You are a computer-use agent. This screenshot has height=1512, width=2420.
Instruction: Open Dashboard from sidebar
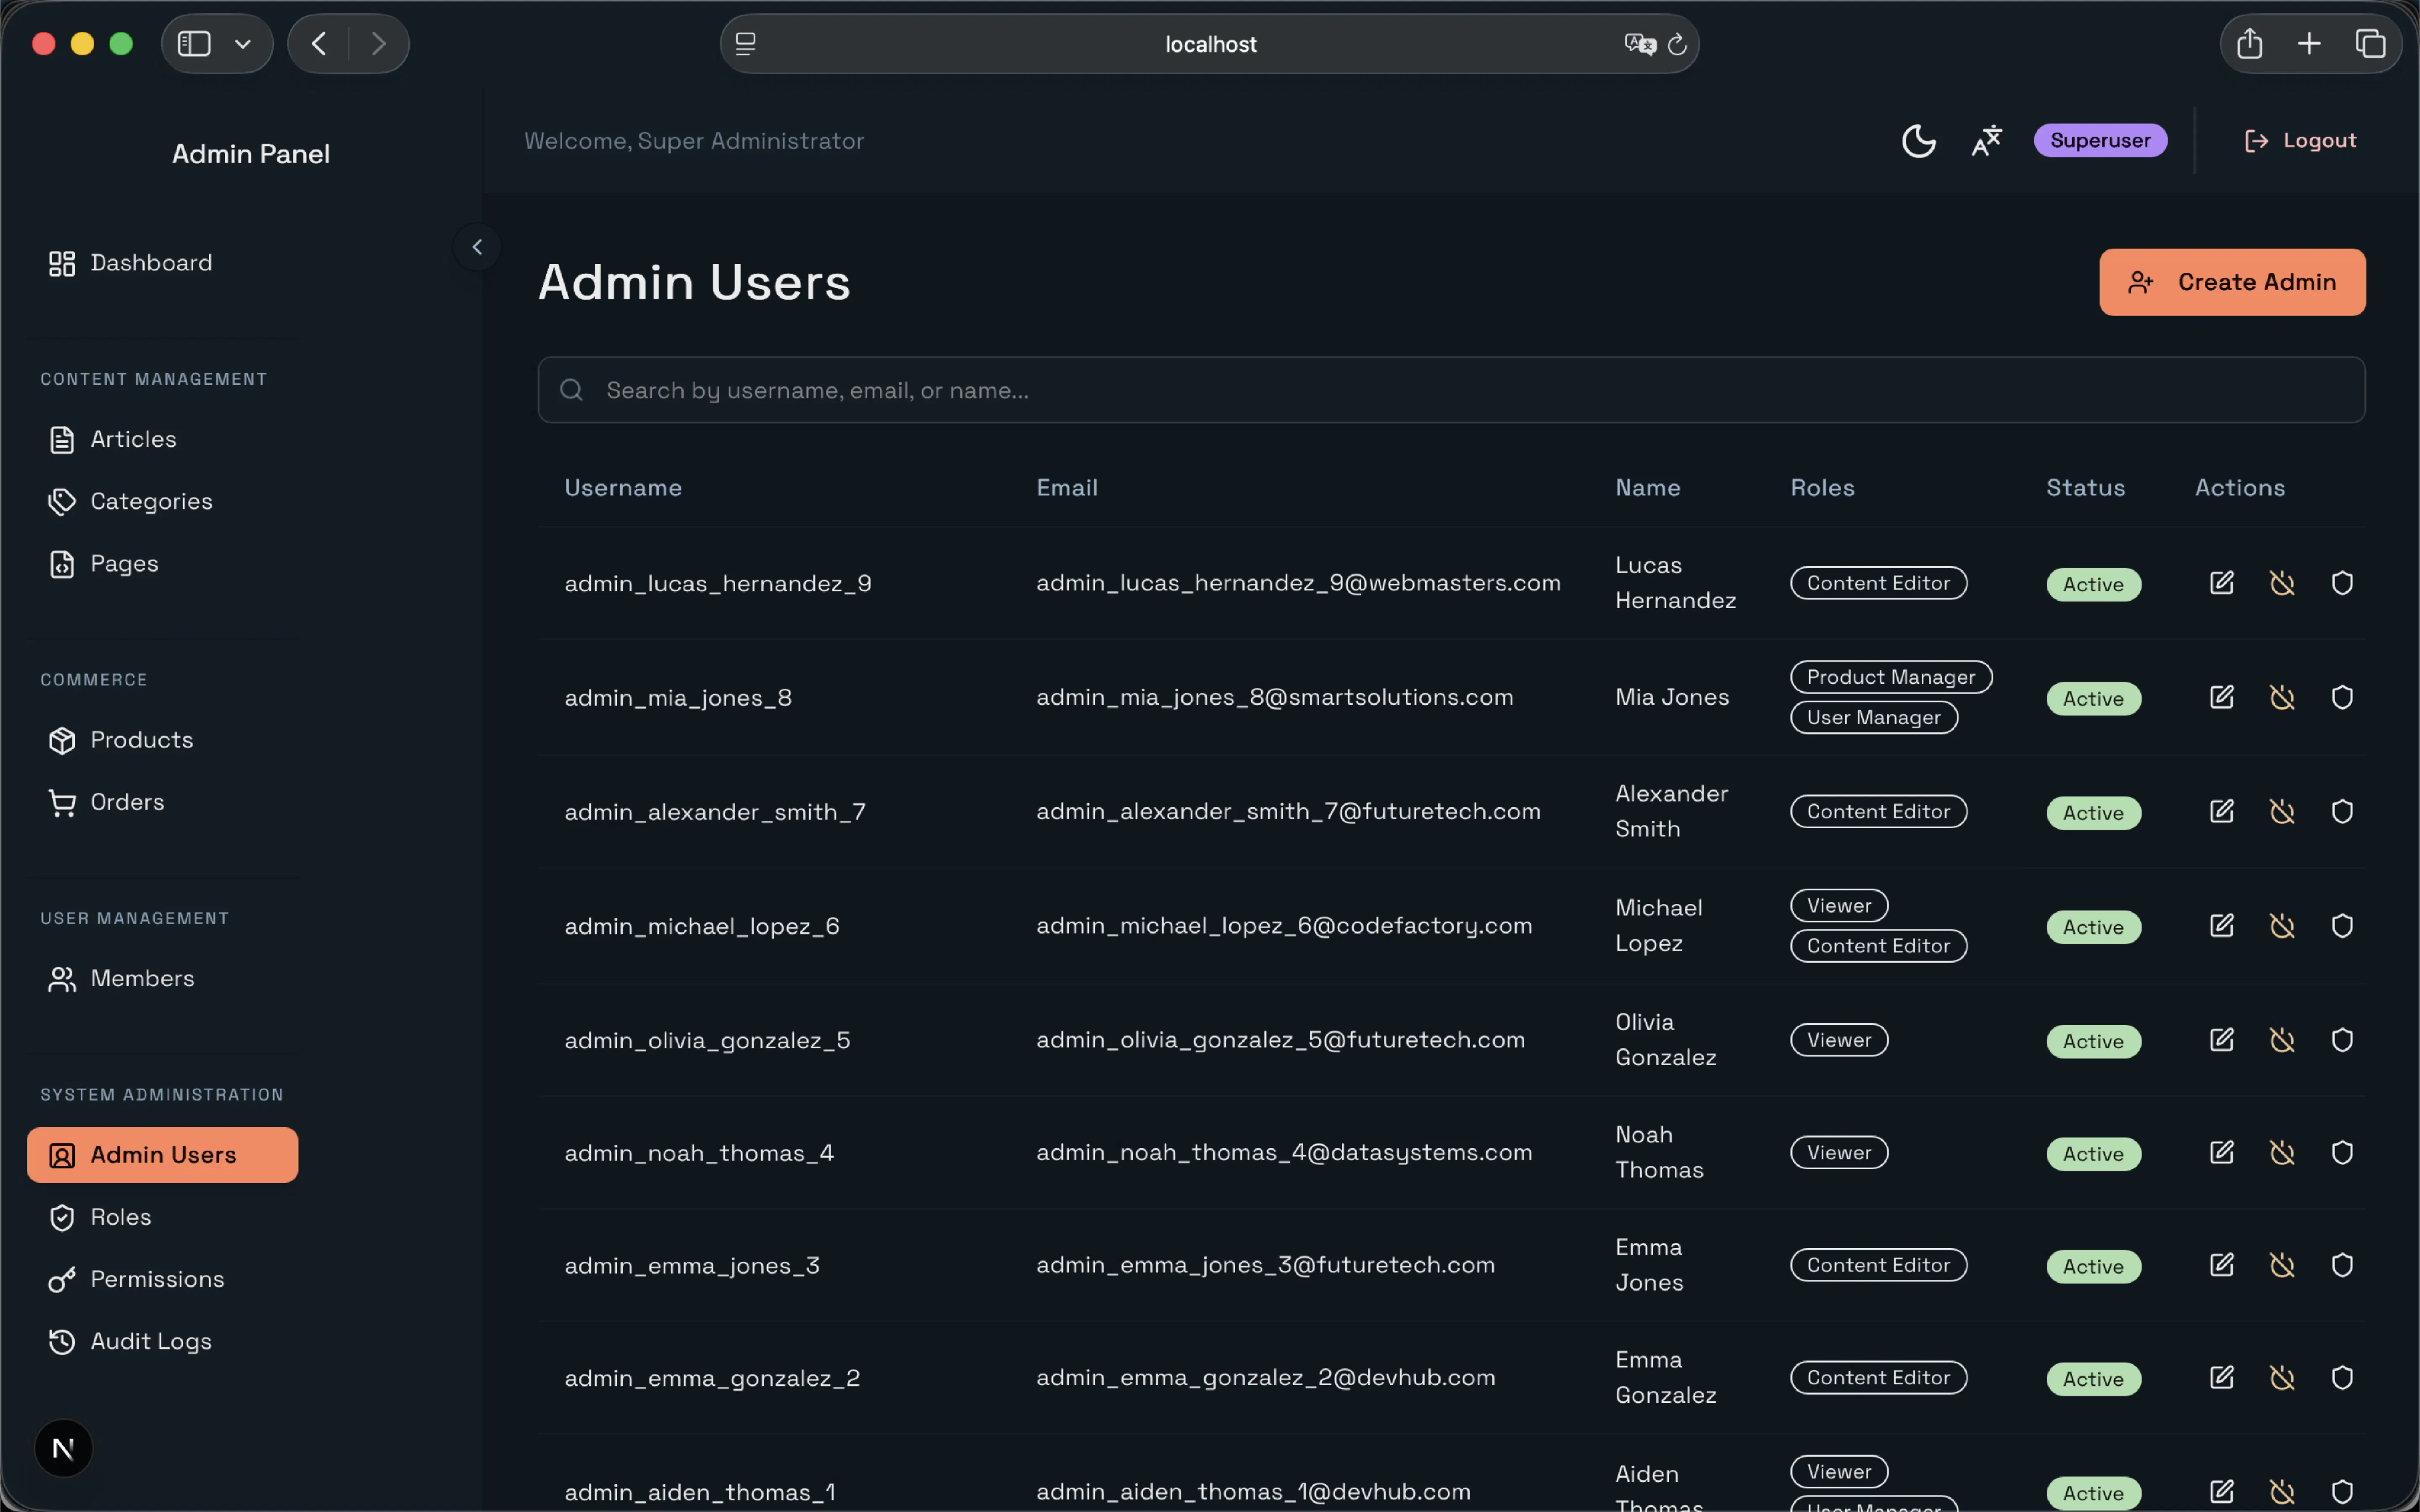pos(162,263)
